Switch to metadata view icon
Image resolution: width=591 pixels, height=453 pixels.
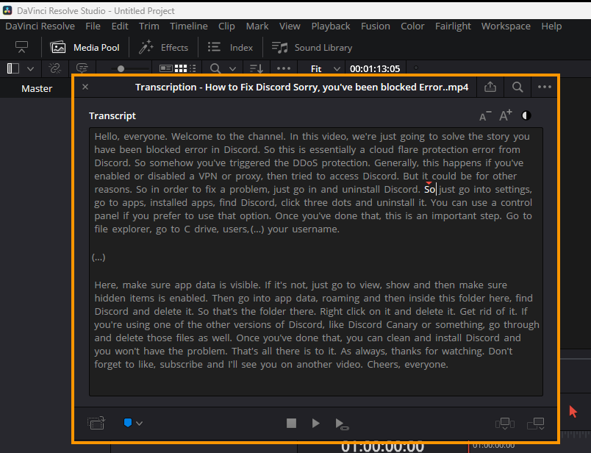[x=166, y=68]
